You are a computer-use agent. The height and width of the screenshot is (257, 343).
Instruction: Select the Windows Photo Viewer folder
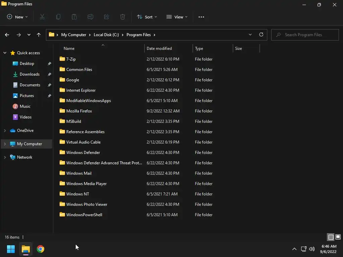[x=87, y=204]
